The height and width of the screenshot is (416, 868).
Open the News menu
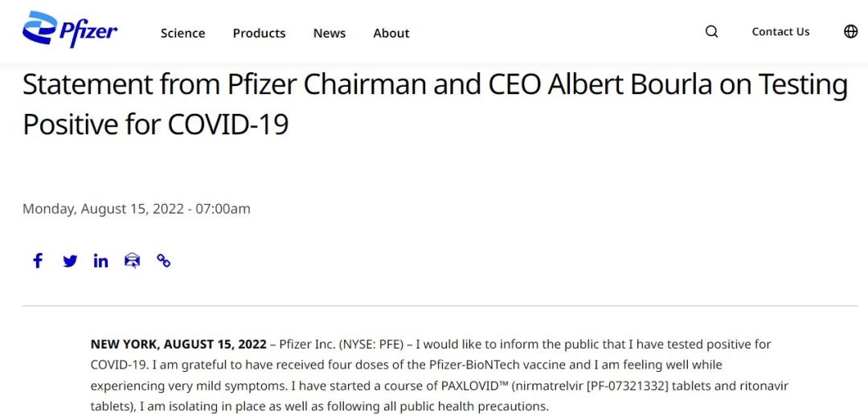pyautogui.click(x=330, y=33)
